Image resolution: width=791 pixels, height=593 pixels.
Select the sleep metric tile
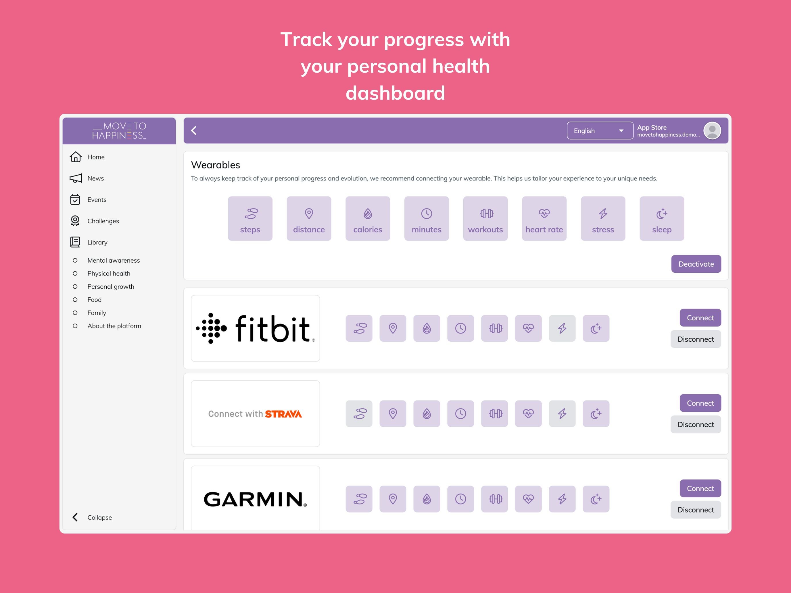662,218
